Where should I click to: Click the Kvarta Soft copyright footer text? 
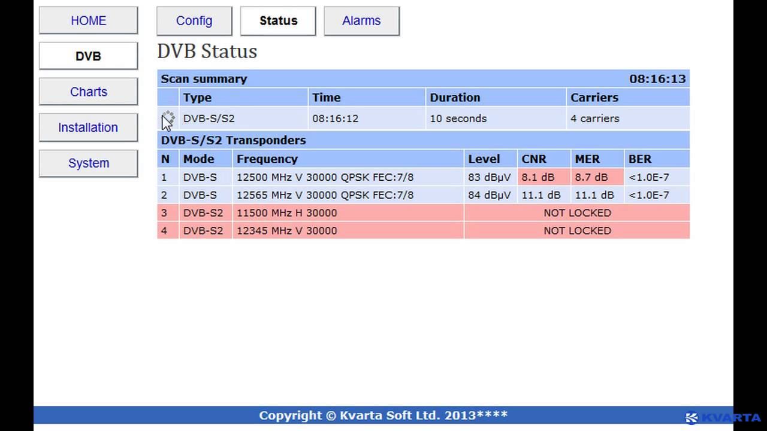point(383,415)
